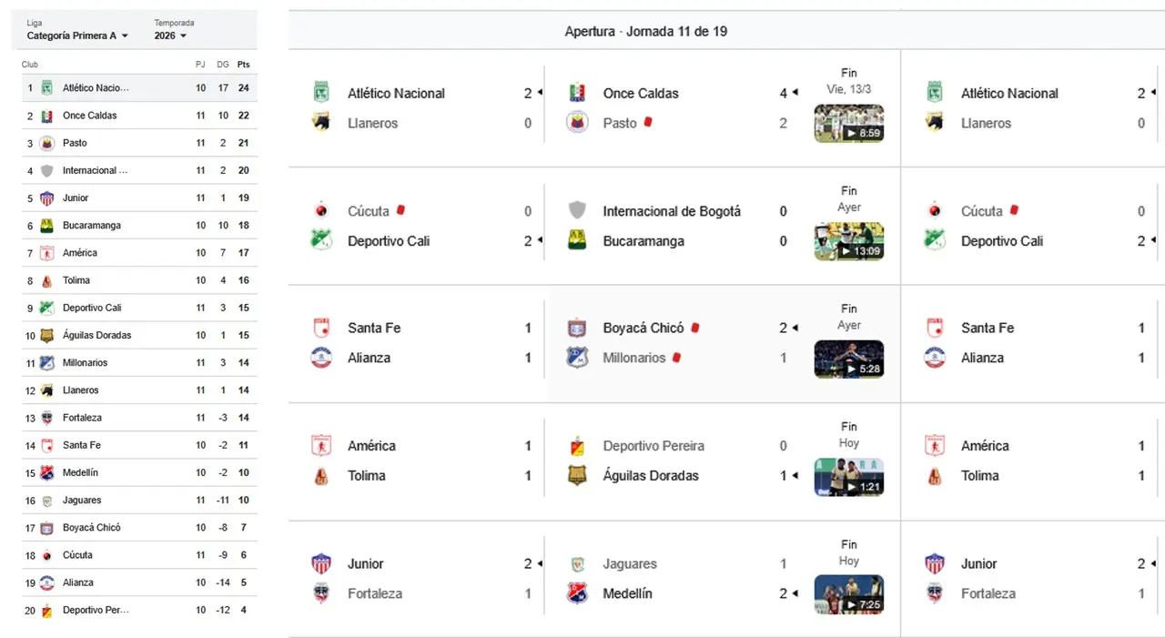Click Boyacá Chicó crest in Millonarios match card
This screenshot has width=1165, height=638.
click(x=577, y=328)
